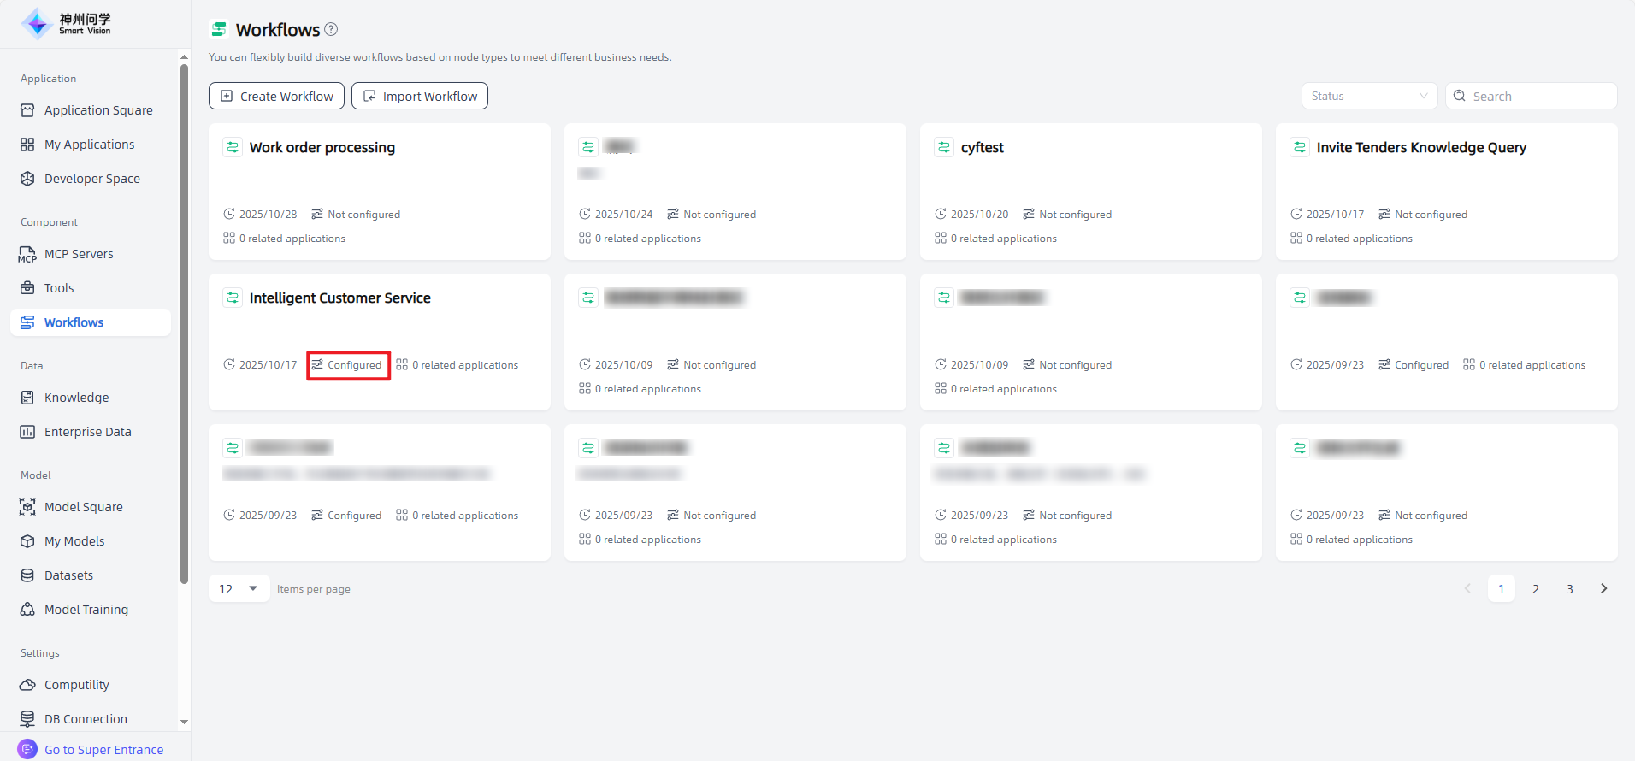Click the Create Workflow button
1635x761 pixels.
pyautogui.click(x=276, y=96)
